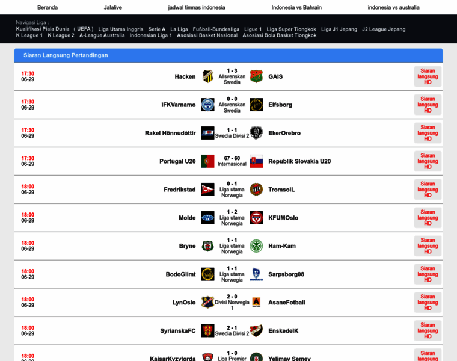Image resolution: width=457 pixels, height=361 pixels.
Task: Click the 1 - 3 Allsvenskan Swedia score
Action: pyautogui.click(x=232, y=76)
